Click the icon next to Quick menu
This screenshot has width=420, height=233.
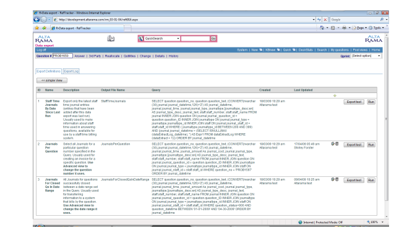pyautogui.click(x=294, y=50)
